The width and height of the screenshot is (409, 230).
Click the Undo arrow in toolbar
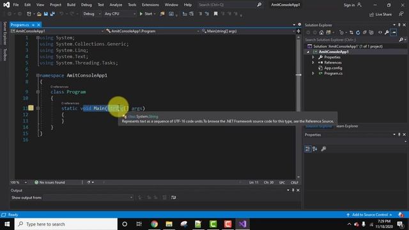[61, 14]
